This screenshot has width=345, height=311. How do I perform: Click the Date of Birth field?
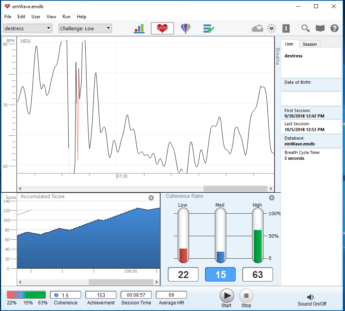(x=311, y=85)
